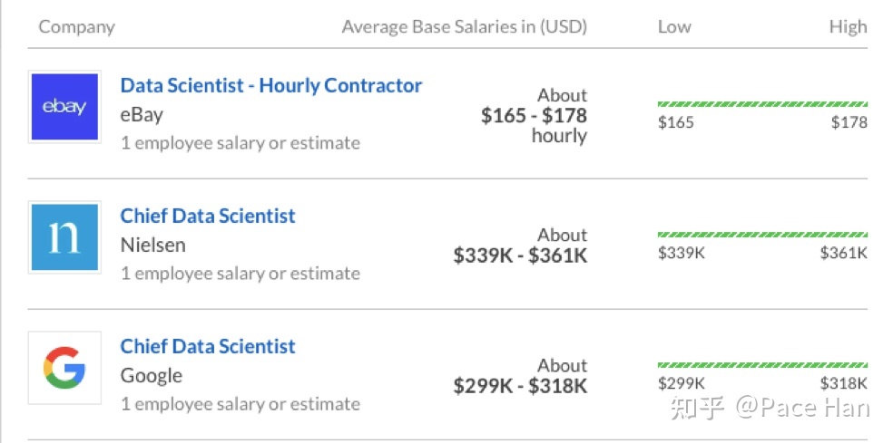
Task: Open Nielsen's Chief Data Scientist link
Action: [208, 216]
